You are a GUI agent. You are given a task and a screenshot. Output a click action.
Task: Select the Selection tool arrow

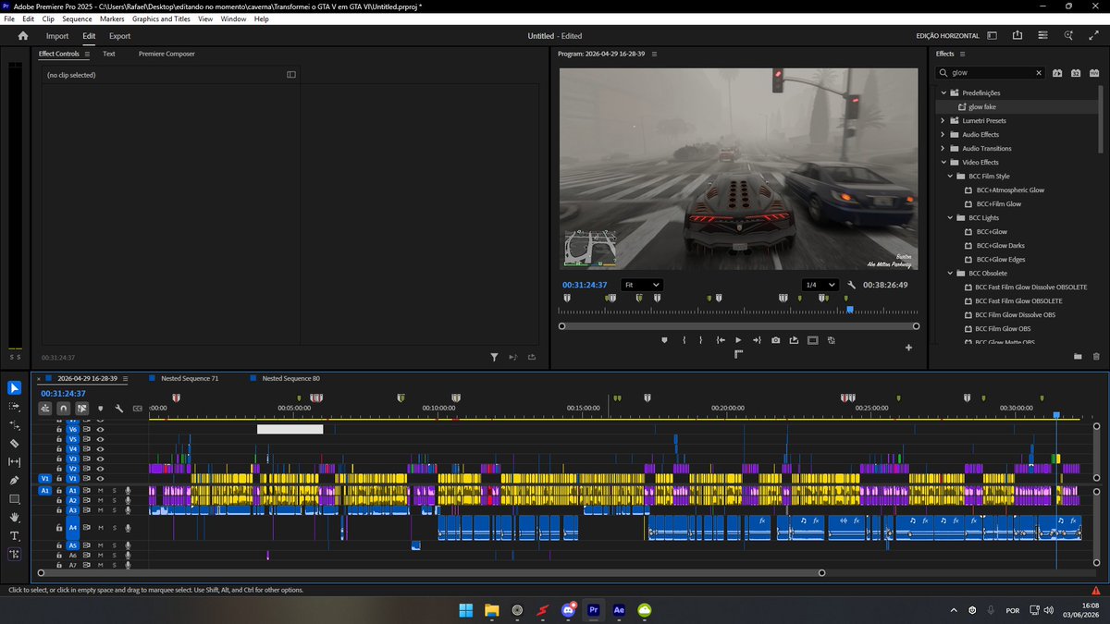tap(15, 387)
